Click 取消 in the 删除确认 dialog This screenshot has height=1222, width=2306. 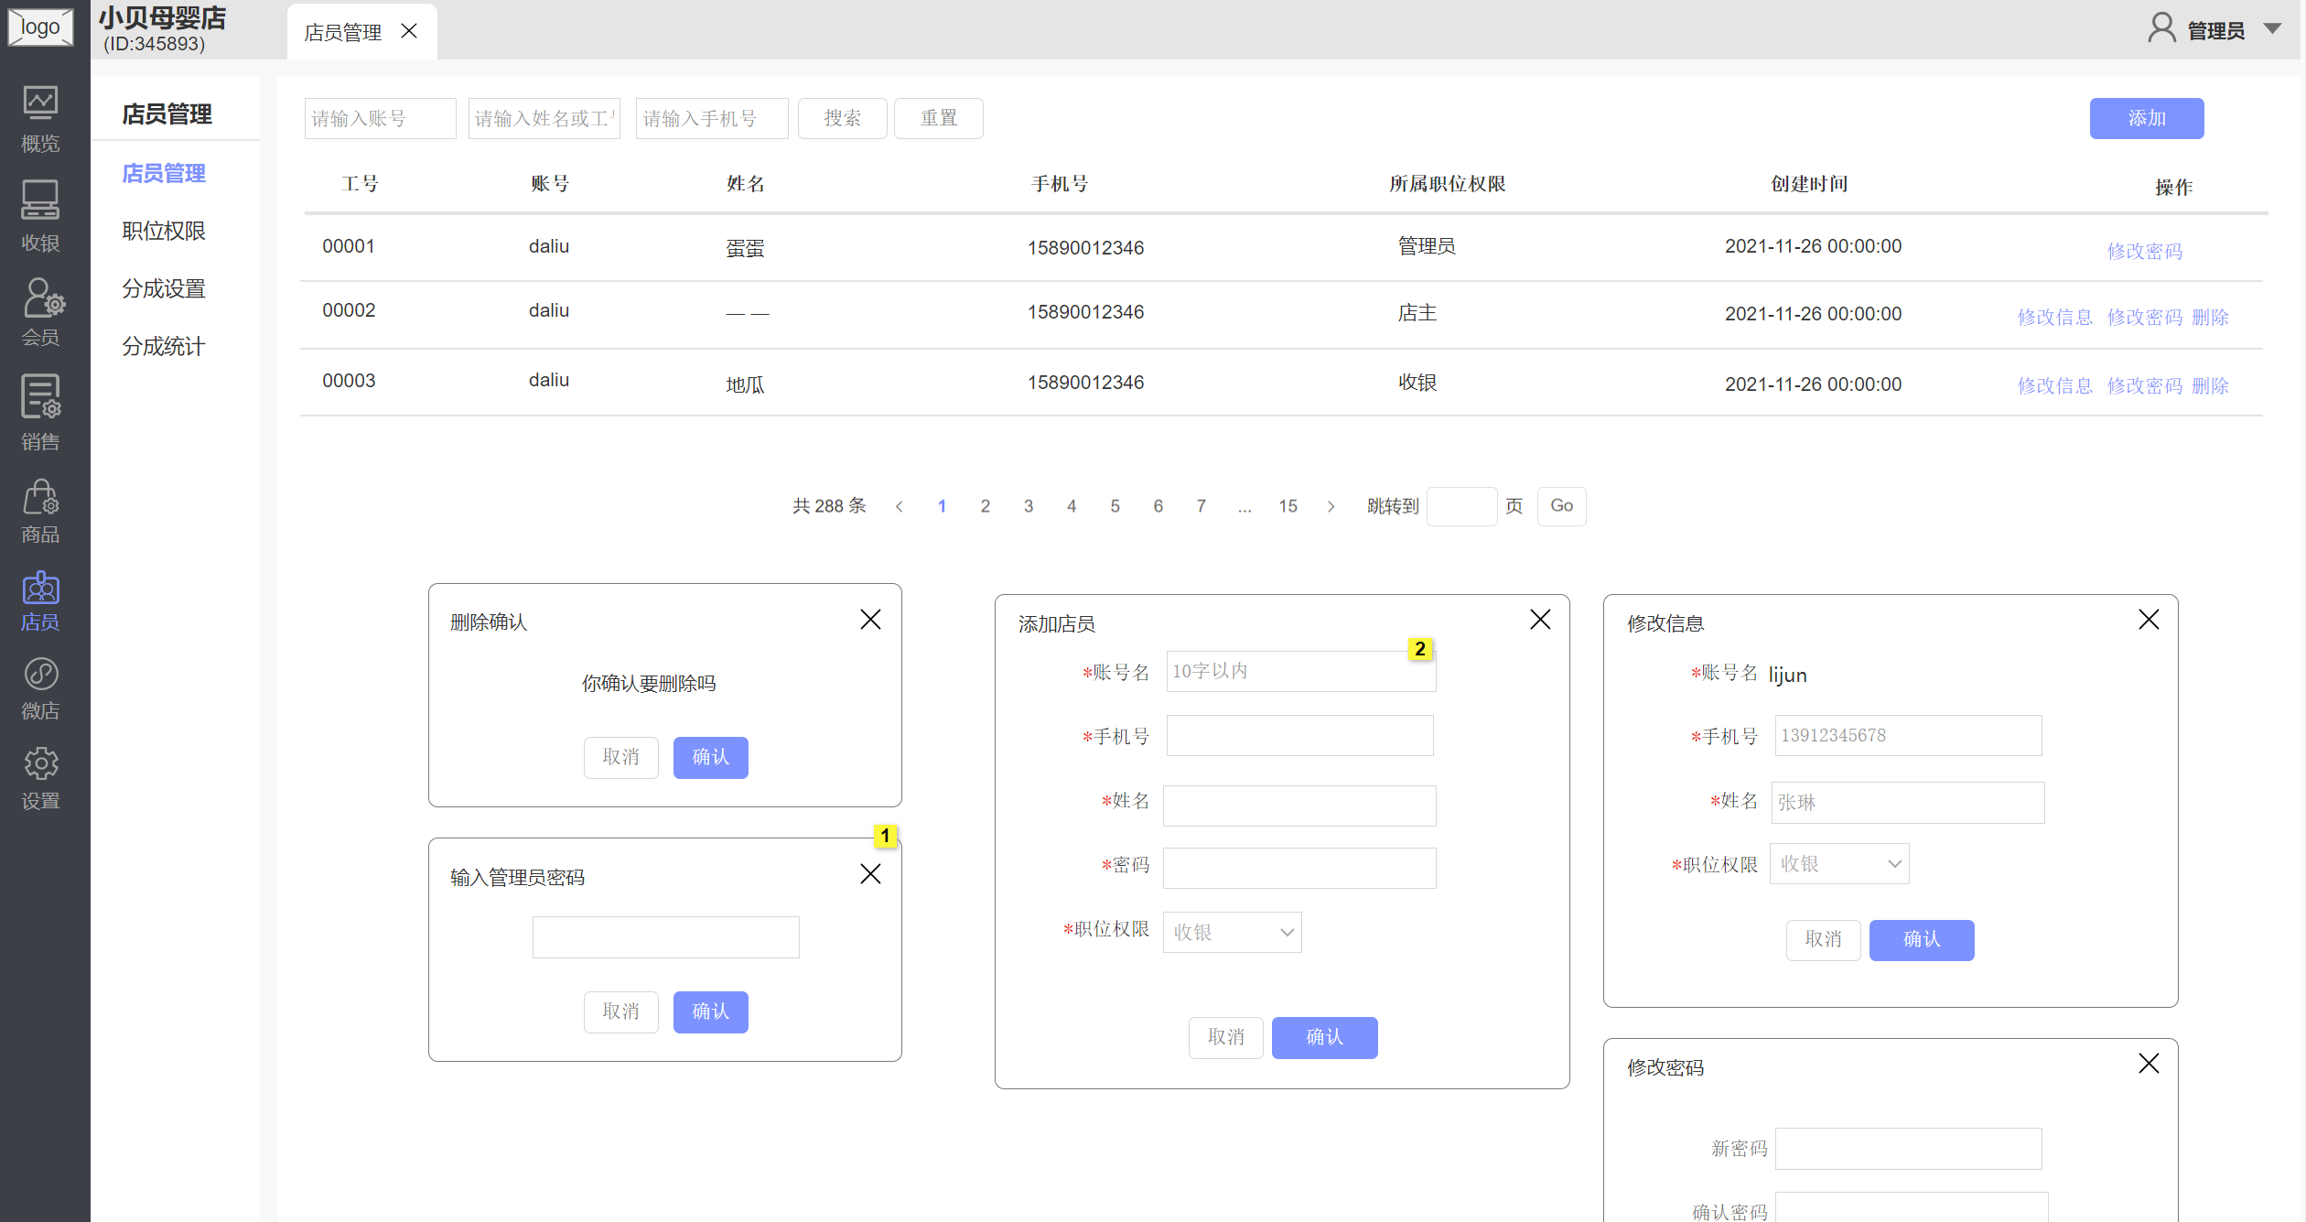(620, 757)
